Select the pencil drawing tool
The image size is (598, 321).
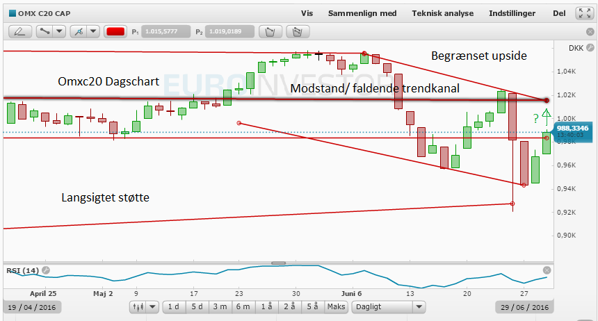(x=20, y=32)
